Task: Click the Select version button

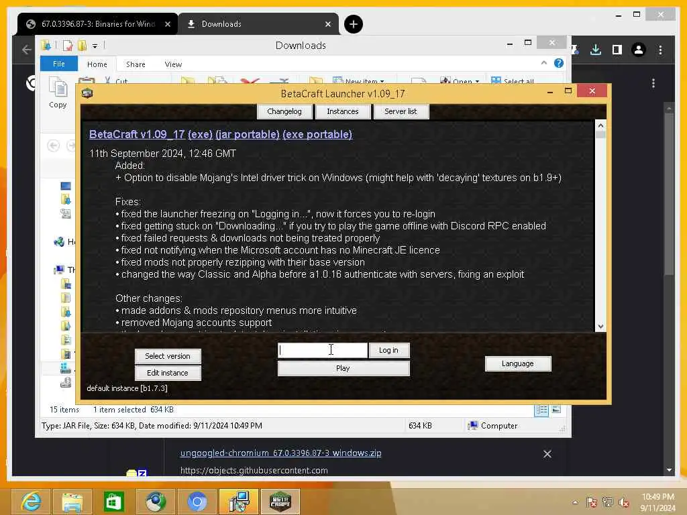Action: [x=168, y=356]
